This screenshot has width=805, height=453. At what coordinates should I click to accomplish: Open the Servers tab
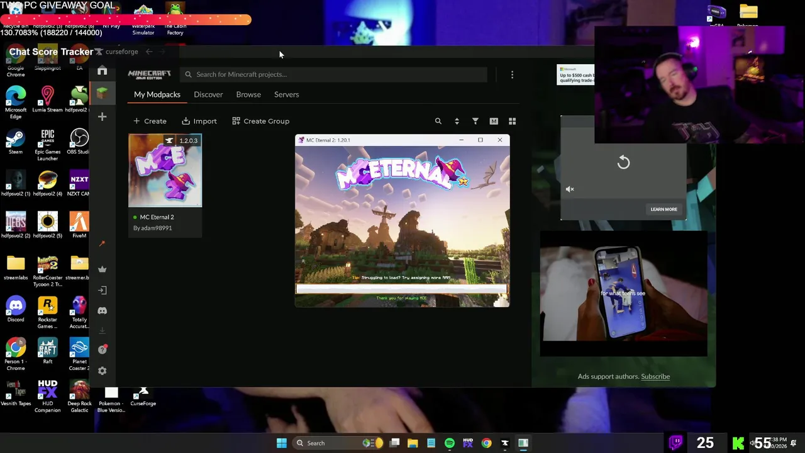pos(286,94)
